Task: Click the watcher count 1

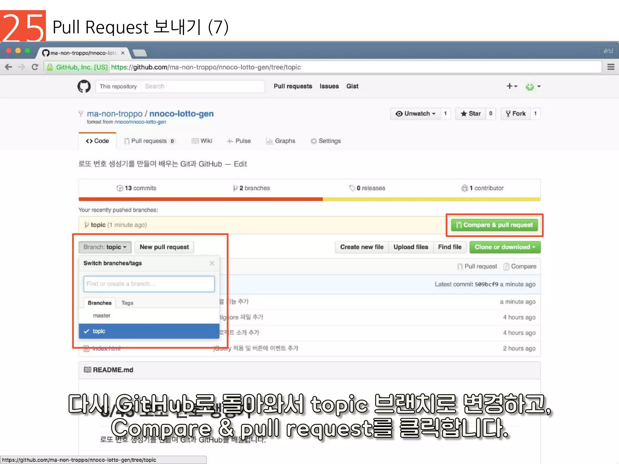Action: point(445,114)
